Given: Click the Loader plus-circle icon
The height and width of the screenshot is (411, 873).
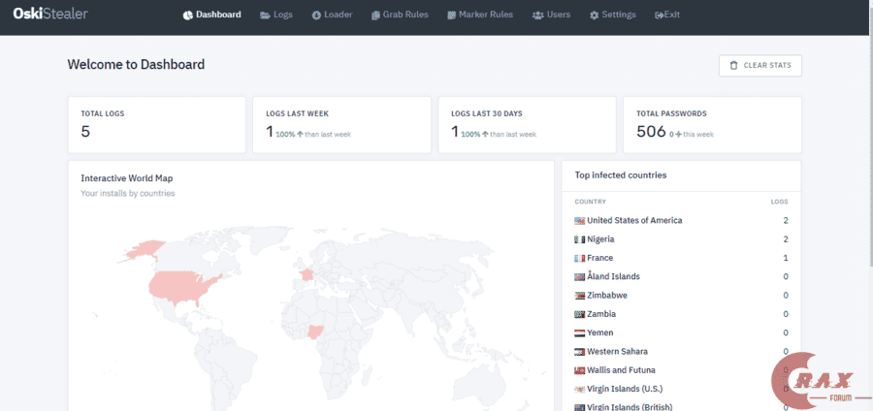Looking at the screenshot, I should [316, 16].
